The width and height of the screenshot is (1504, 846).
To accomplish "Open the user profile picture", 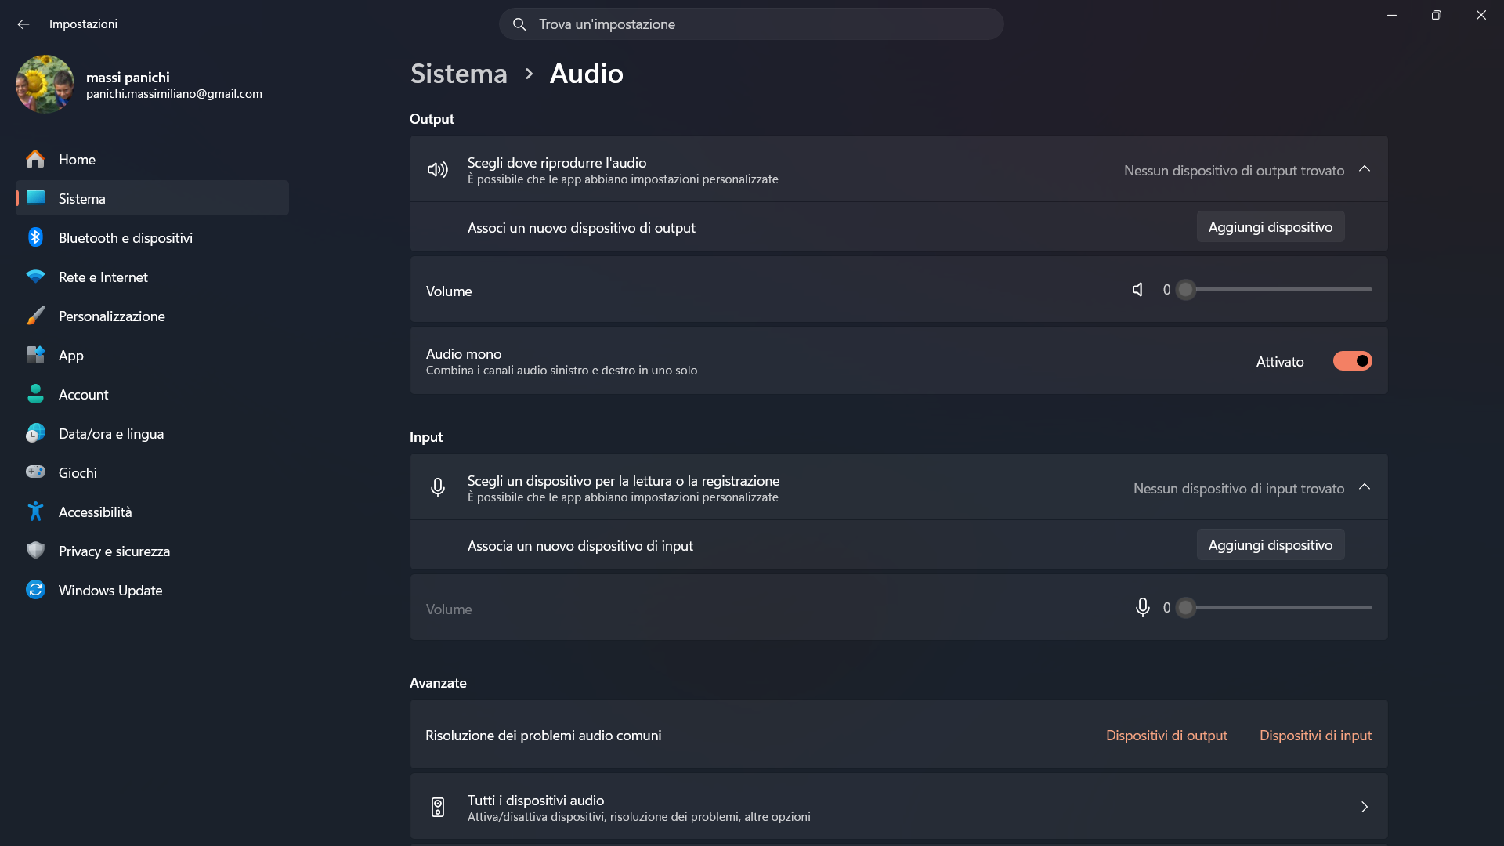I will click(x=45, y=84).
